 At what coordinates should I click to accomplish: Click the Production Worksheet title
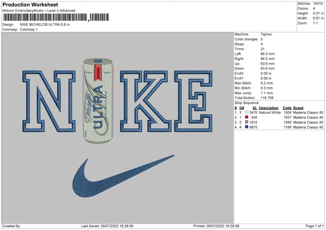pos(30,4)
